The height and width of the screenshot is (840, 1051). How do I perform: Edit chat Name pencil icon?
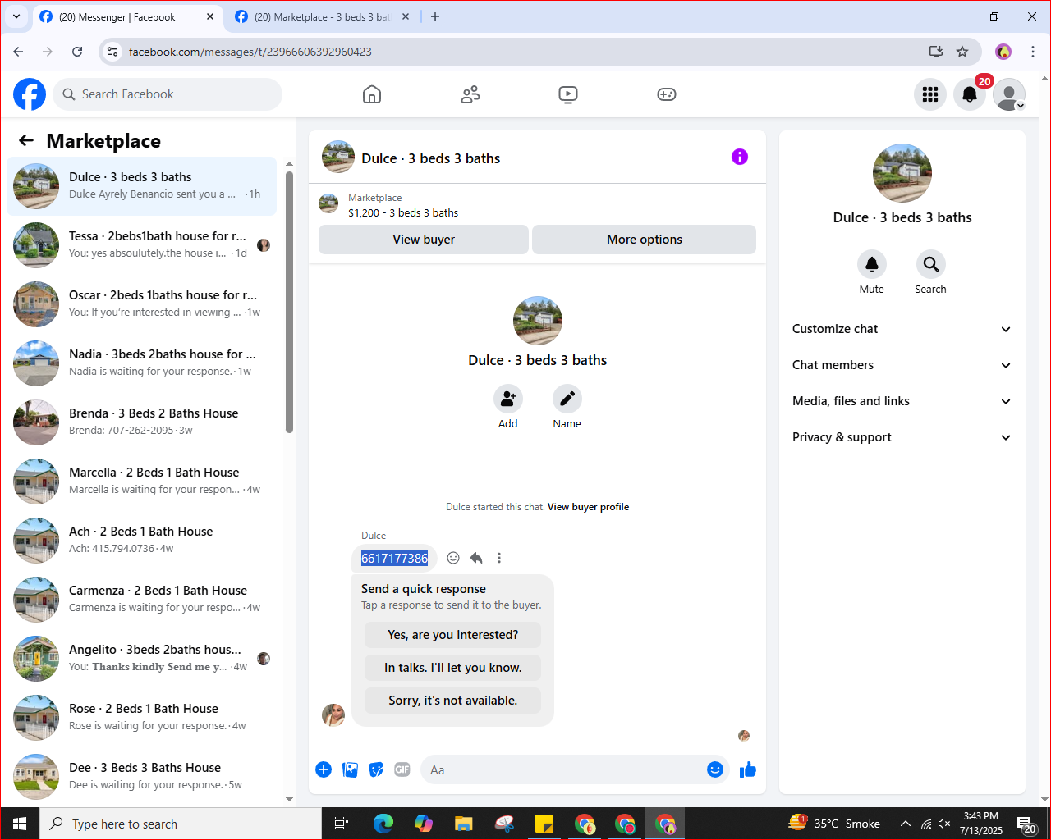[x=567, y=399]
